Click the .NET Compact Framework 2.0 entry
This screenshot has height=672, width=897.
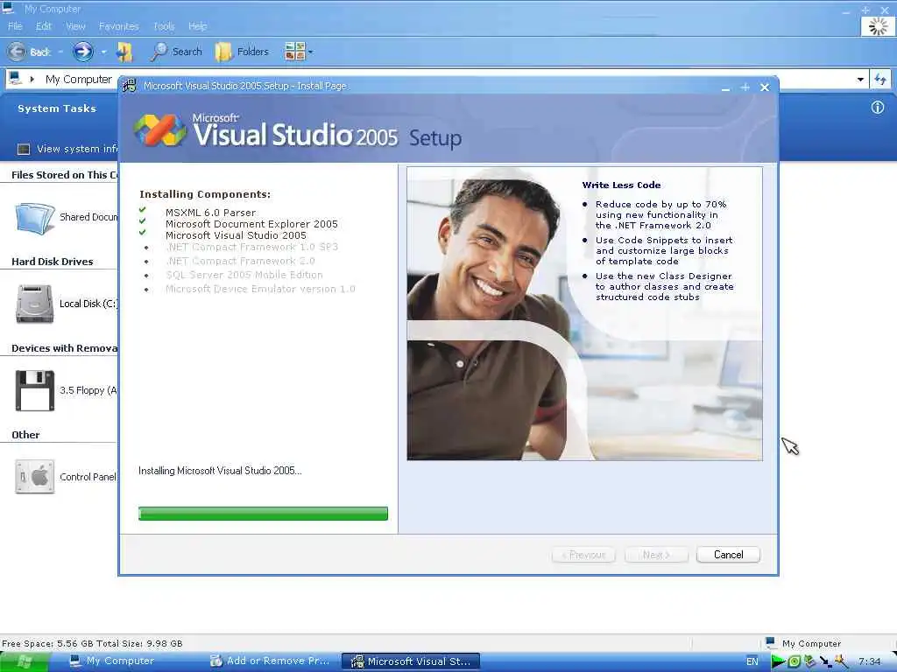point(240,261)
